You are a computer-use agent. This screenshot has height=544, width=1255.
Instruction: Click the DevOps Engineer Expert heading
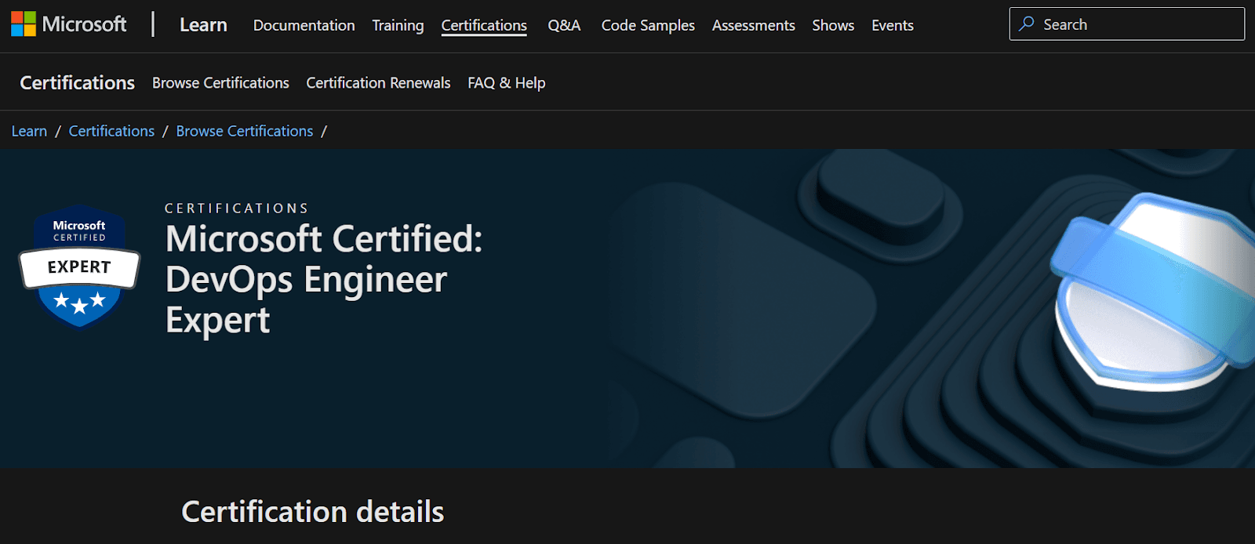[324, 279]
